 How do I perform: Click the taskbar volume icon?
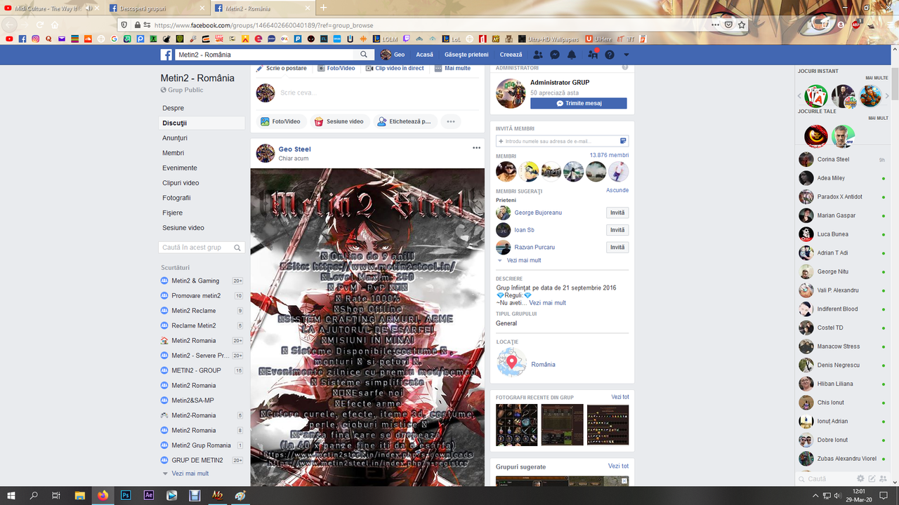point(836,495)
